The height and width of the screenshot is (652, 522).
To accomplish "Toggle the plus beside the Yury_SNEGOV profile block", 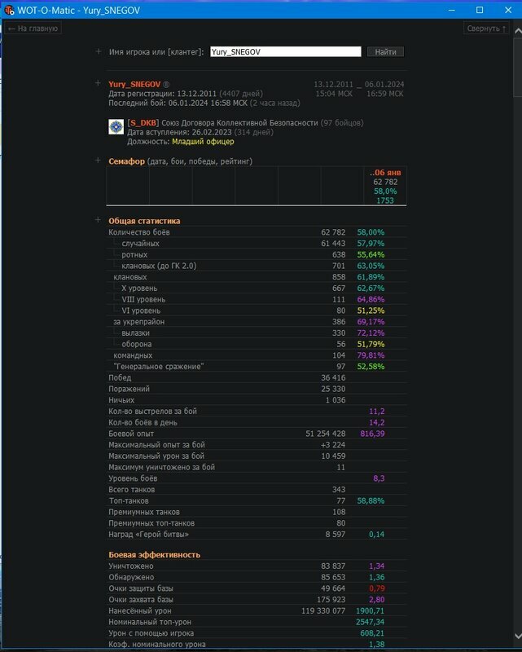I will [99, 84].
